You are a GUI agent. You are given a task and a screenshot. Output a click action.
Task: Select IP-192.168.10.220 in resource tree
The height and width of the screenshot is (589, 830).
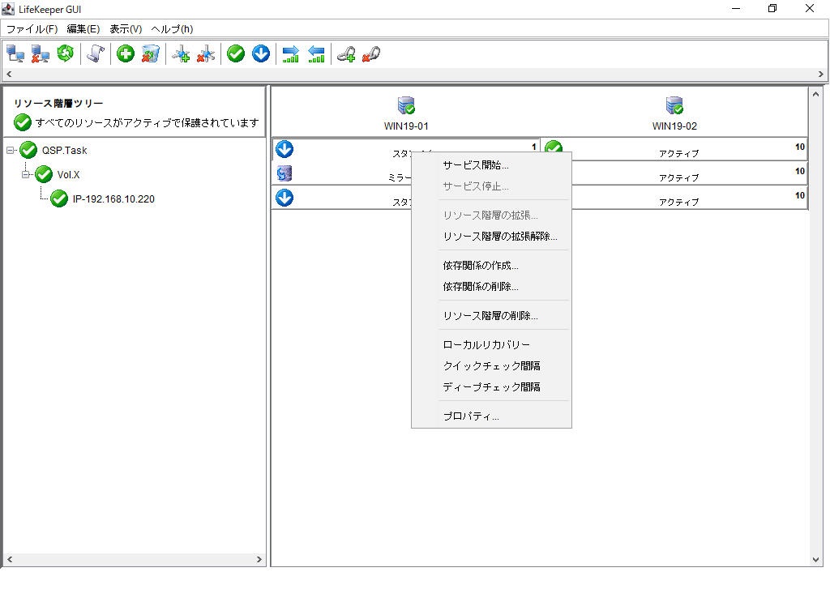tap(113, 199)
